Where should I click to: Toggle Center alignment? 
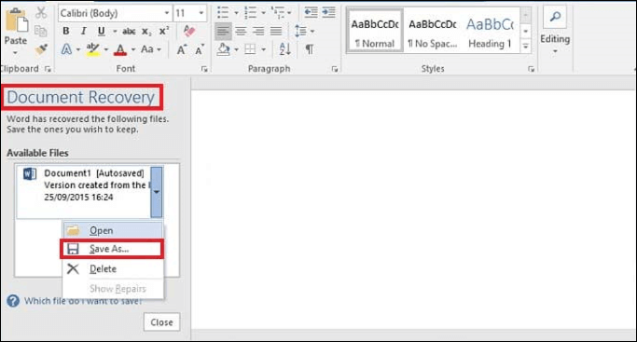coord(241,32)
